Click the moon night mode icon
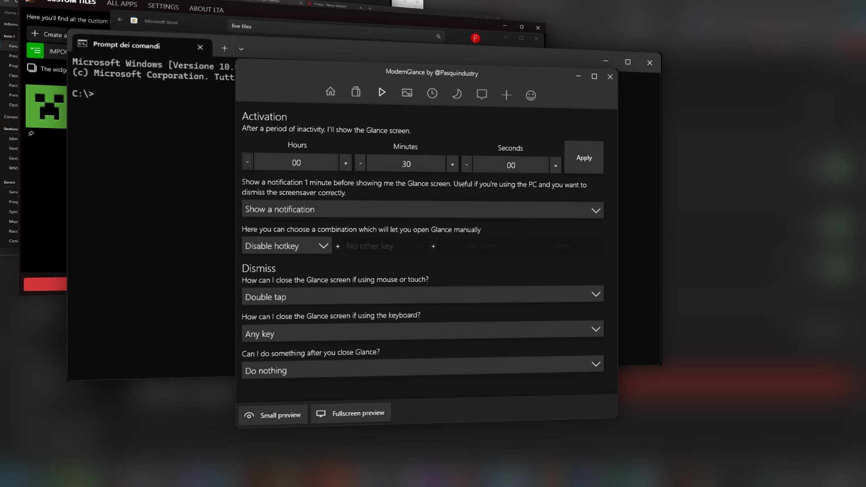This screenshot has height=487, width=866. point(456,94)
